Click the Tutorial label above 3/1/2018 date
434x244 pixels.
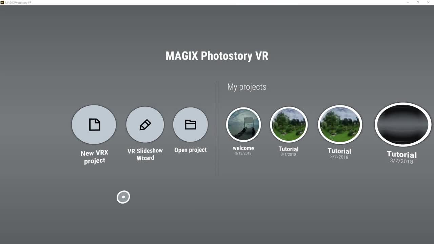pyautogui.click(x=289, y=149)
